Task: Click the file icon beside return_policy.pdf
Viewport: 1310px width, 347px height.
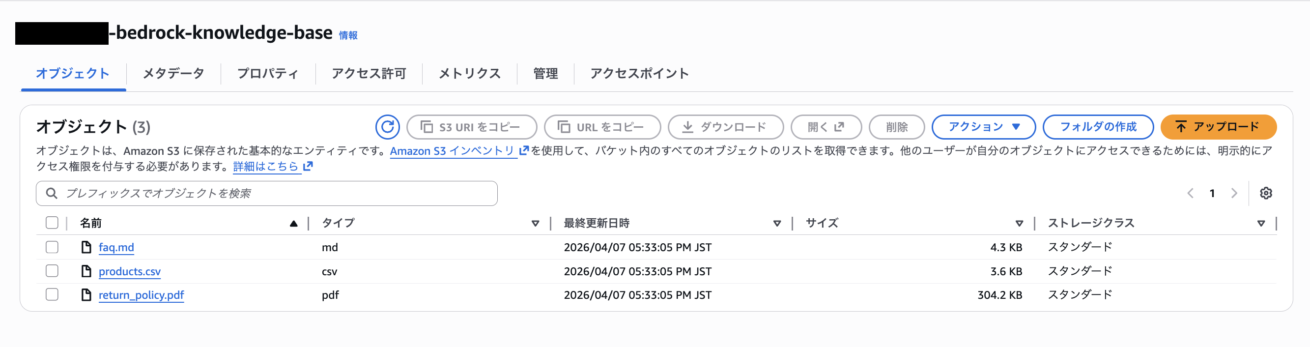Action: tap(86, 295)
